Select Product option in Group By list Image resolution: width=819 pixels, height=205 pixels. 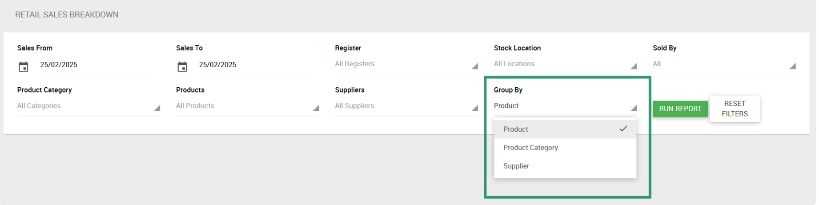point(565,129)
